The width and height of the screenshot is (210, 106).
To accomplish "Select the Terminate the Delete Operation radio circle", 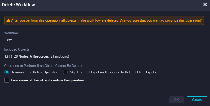I will click(7, 72).
